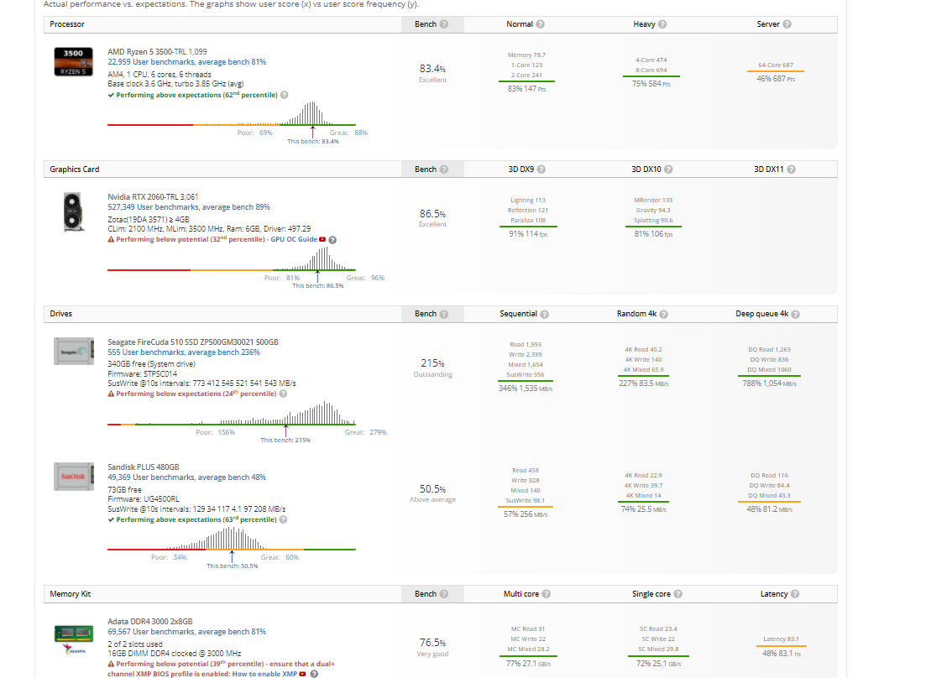Open How to enable XMP link
The width and height of the screenshot is (952, 678).
point(264,674)
